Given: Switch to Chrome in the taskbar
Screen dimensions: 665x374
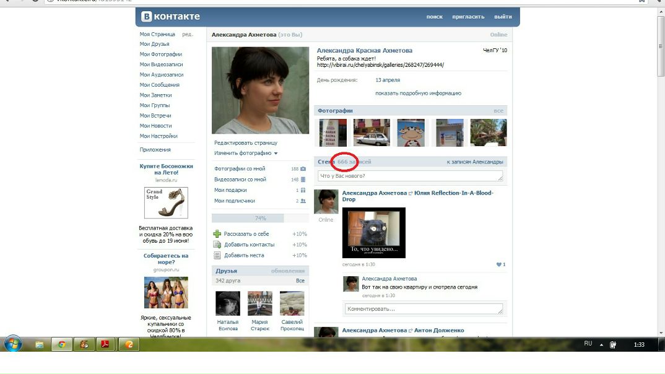Looking at the screenshot, I should click(61, 344).
